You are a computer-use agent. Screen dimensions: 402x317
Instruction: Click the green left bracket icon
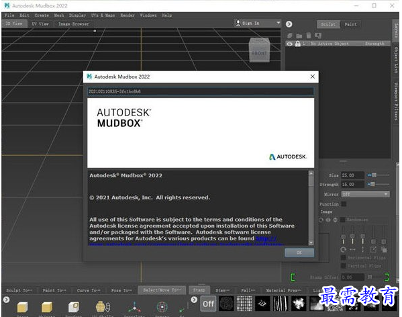(293, 277)
